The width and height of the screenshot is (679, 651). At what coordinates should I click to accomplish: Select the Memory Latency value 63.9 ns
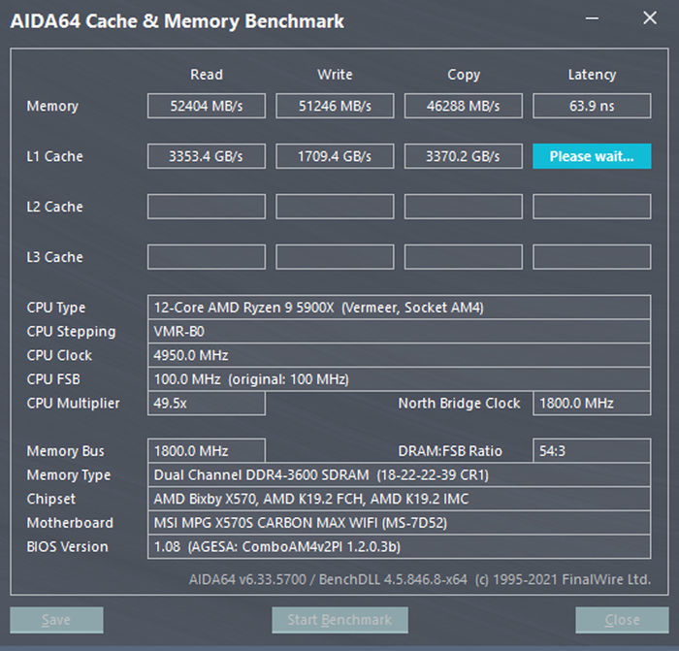592,106
